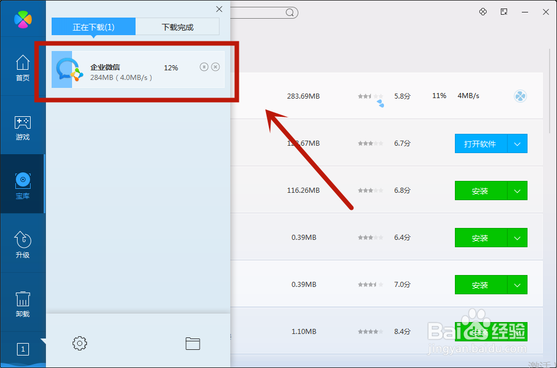Open the 升级 upgrade section
This screenshot has width=557, height=368.
point(23,245)
